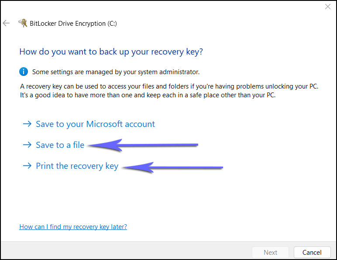Screen dimensions: 337x260
Task: Click the managed by system administrator notice text
Action: [x=116, y=72]
